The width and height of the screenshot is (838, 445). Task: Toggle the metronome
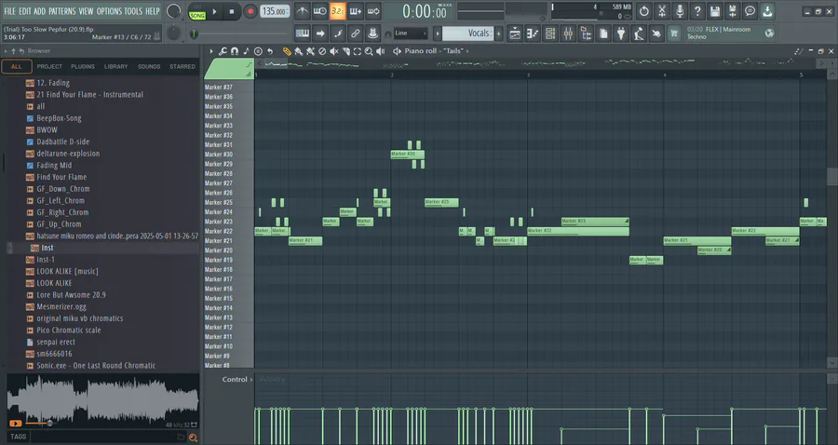coord(302,10)
